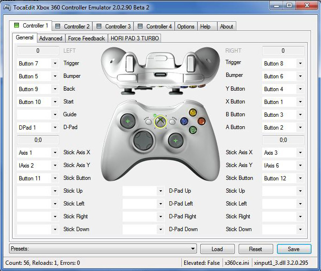
Task: Click the red B button on controller image
Action: pos(201,121)
